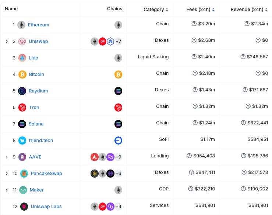Open the Tron protocol link

pos(34,107)
